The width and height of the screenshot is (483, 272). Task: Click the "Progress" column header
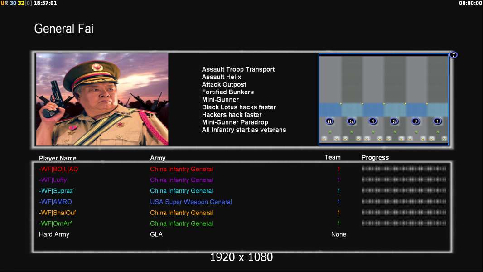click(x=375, y=157)
